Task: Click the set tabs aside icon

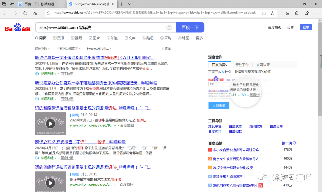Action: 12,4
